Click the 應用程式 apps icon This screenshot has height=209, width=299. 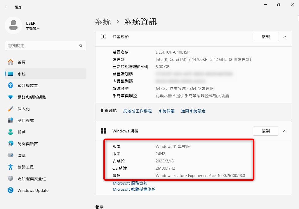tap(11, 120)
